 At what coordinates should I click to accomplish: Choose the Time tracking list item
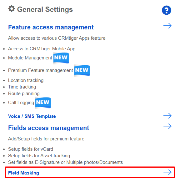tap(22, 87)
